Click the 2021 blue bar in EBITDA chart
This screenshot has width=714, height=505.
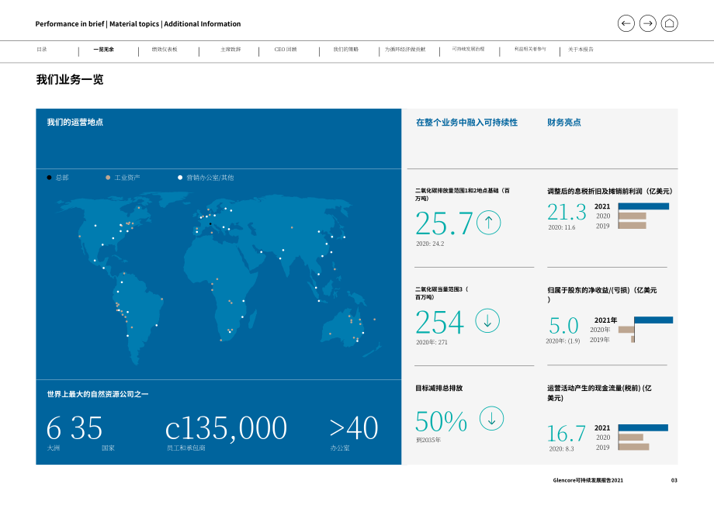coord(643,206)
